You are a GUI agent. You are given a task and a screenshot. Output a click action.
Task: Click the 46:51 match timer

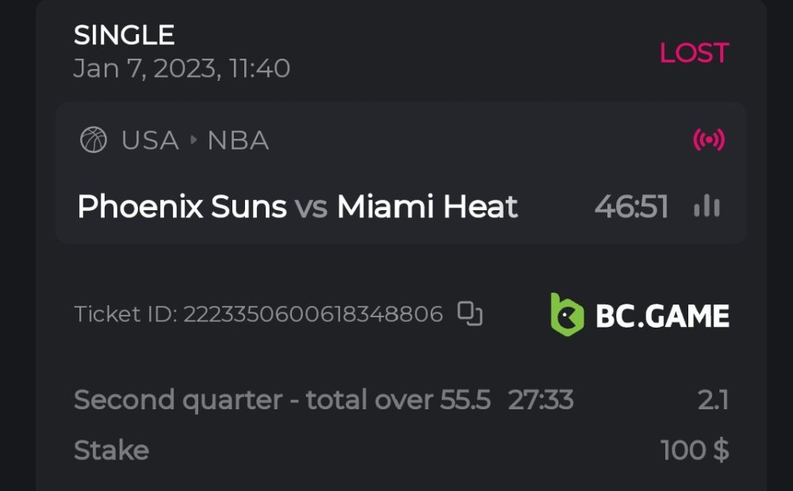click(x=631, y=207)
